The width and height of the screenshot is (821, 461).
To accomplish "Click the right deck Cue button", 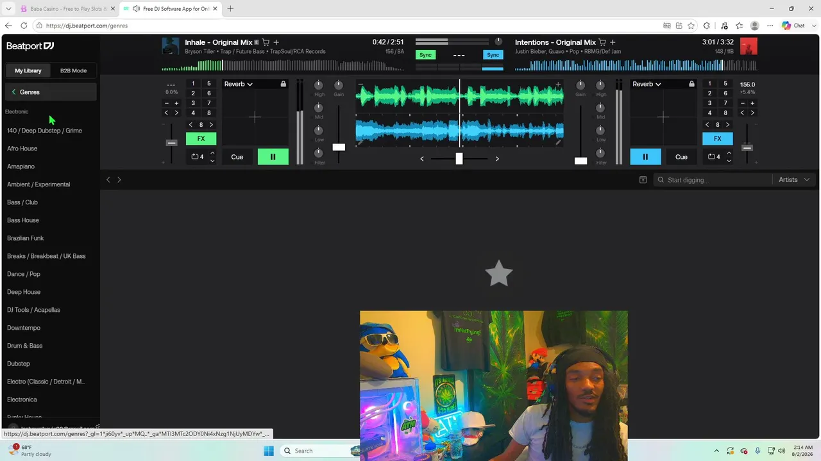I will coord(681,157).
